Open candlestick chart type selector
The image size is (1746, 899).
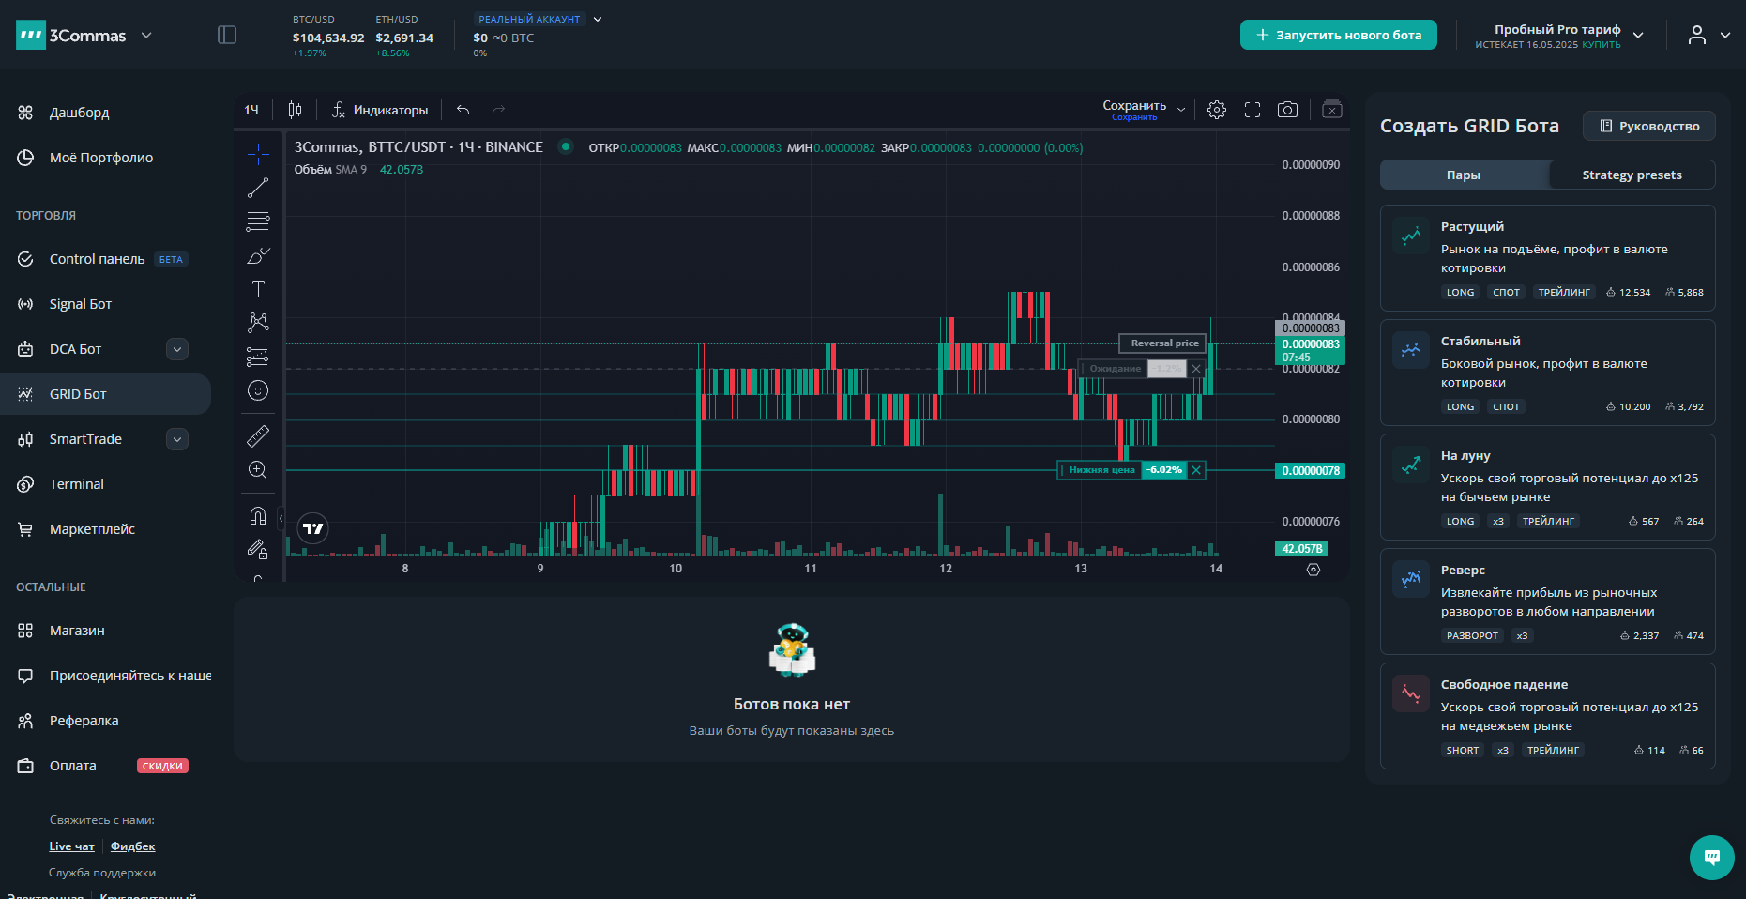click(295, 110)
